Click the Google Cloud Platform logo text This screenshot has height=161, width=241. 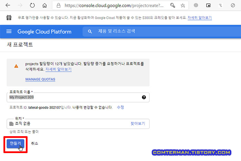[44, 32]
